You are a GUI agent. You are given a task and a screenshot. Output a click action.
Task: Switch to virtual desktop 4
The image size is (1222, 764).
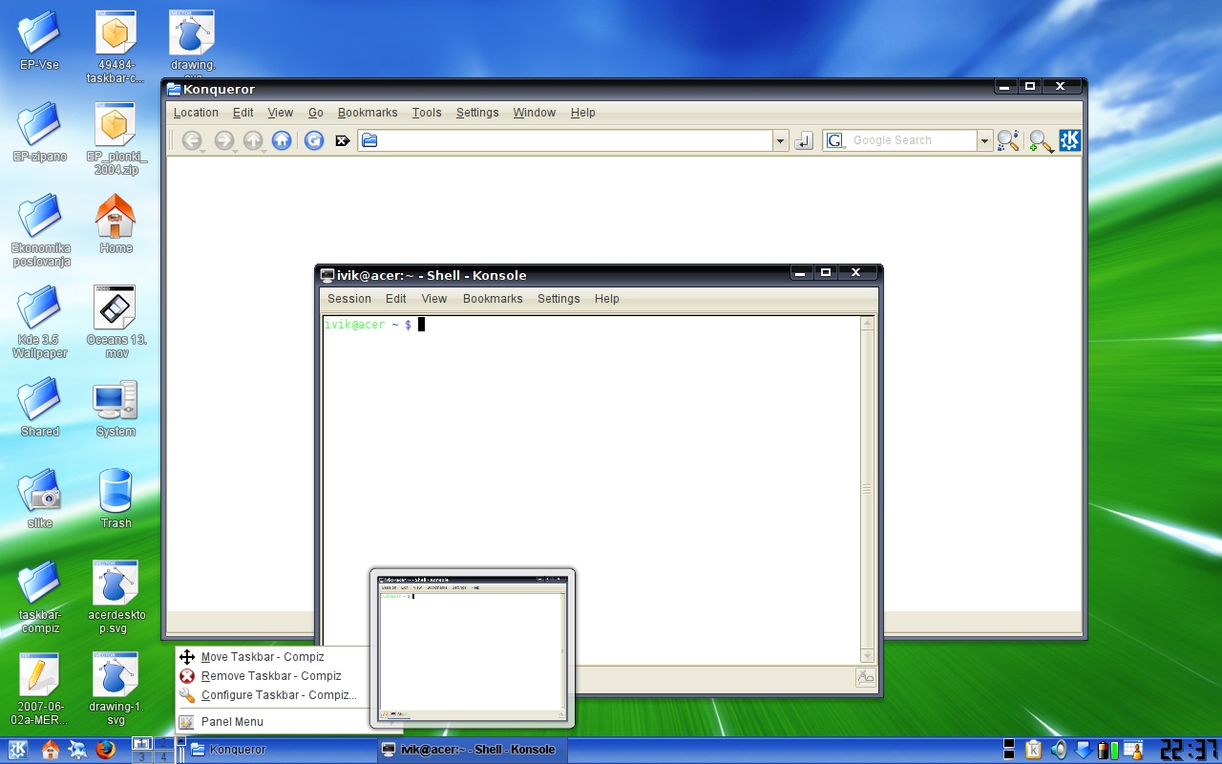(x=163, y=756)
